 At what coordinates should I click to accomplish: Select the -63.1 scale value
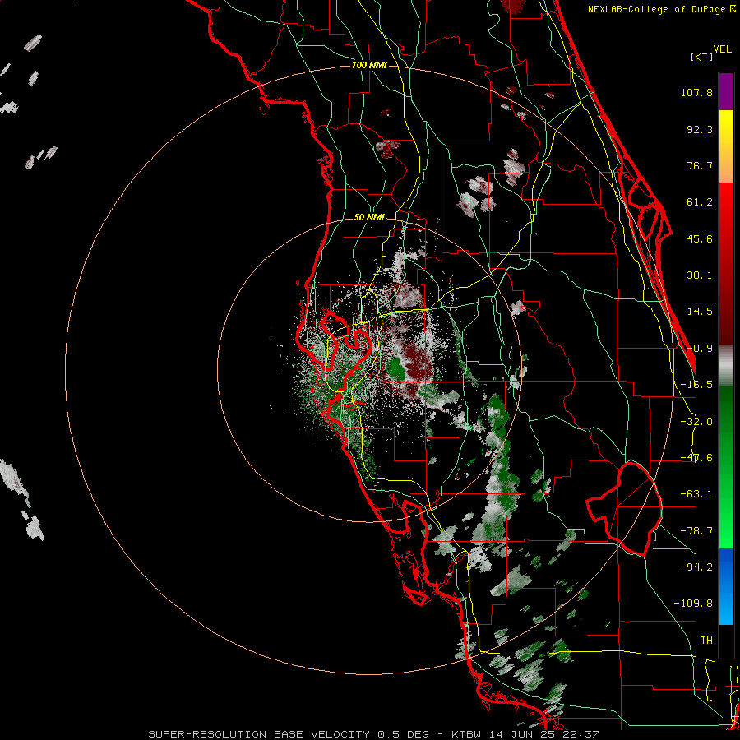696,494
